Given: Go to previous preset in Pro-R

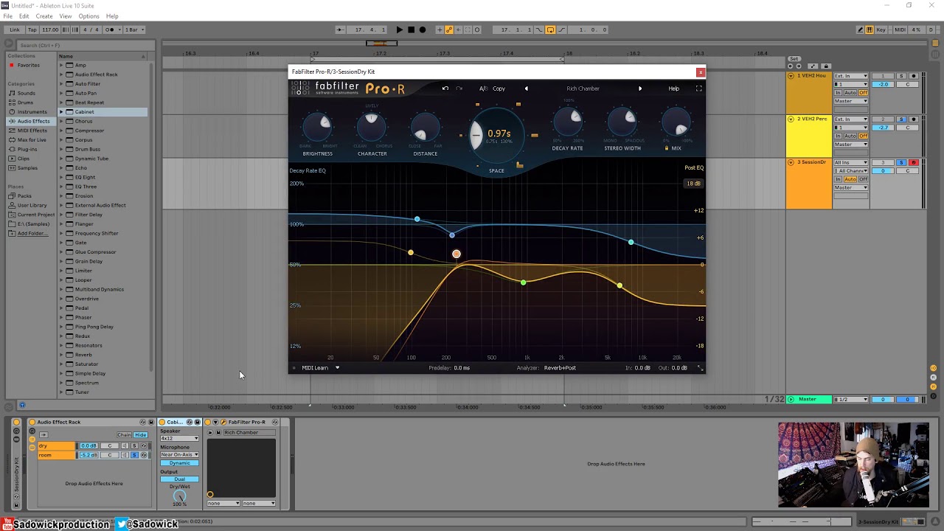Looking at the screenshot, I should [526, 88].
